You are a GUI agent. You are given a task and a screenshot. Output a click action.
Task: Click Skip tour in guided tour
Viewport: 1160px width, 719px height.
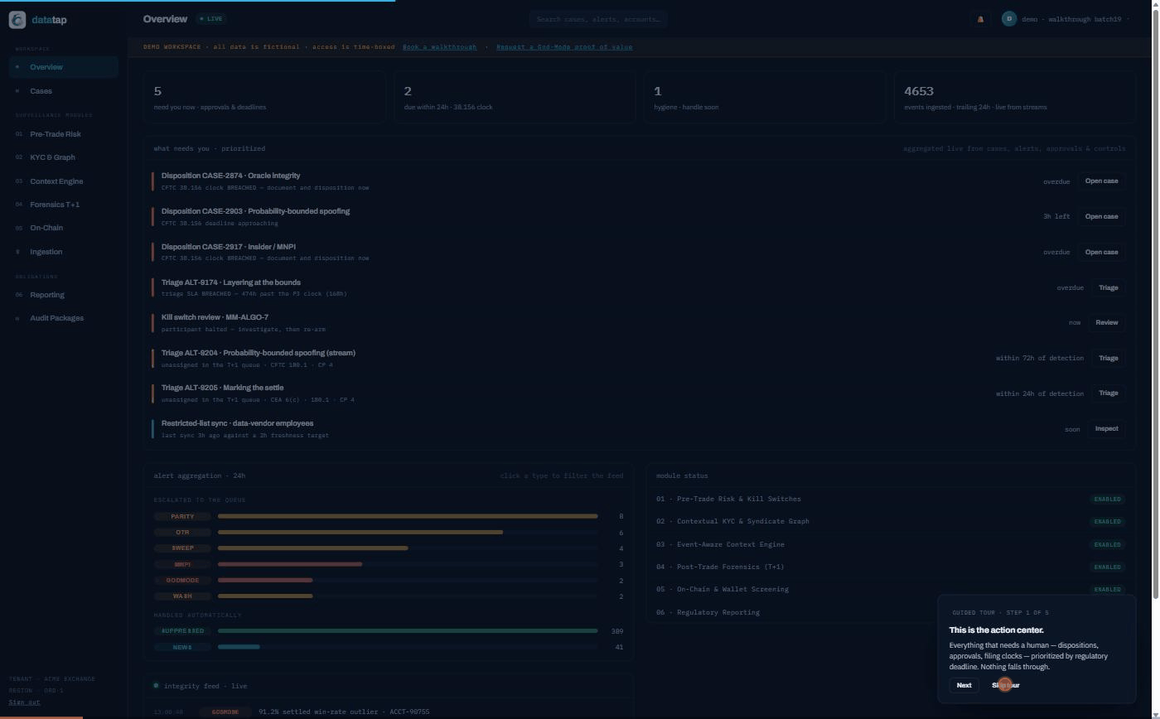pyautogui.click(x=1005, y=685)
